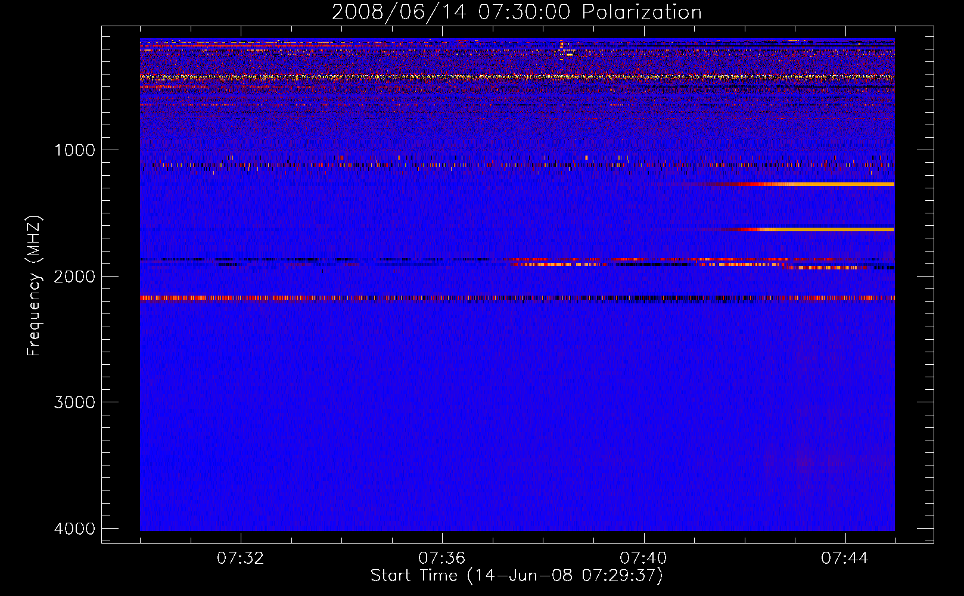Click the plot title '2008/06/14 07:30:00 Polarization'

pos(517,12)
